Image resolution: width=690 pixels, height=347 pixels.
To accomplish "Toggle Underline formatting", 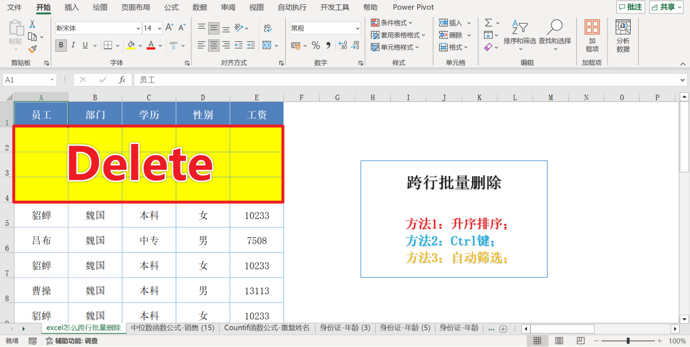I will [x=85, y=45].
